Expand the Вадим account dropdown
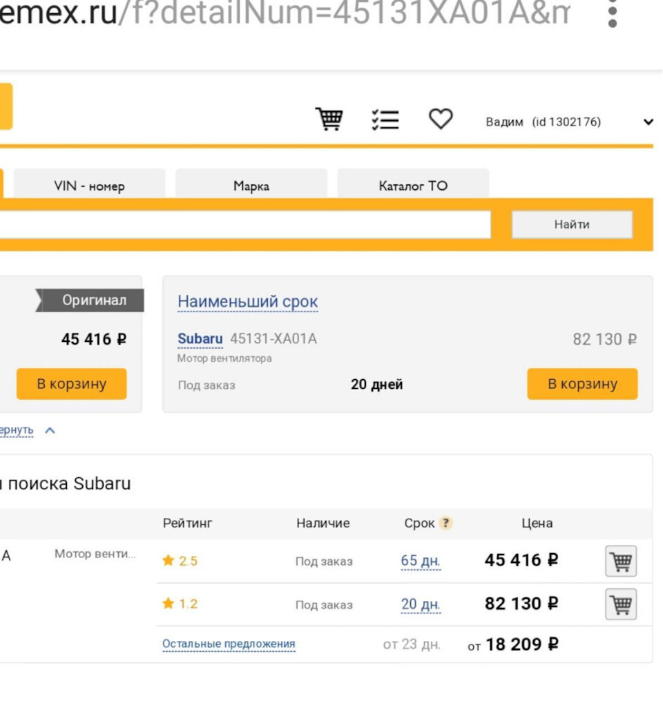 pos(648,122)
